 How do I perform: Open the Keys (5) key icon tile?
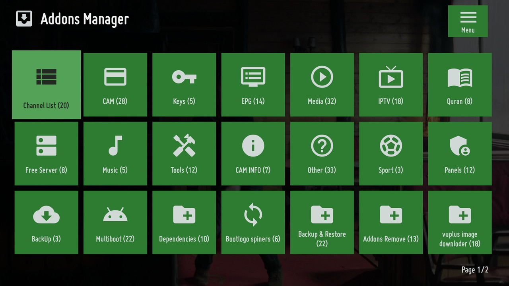(184, 85)
